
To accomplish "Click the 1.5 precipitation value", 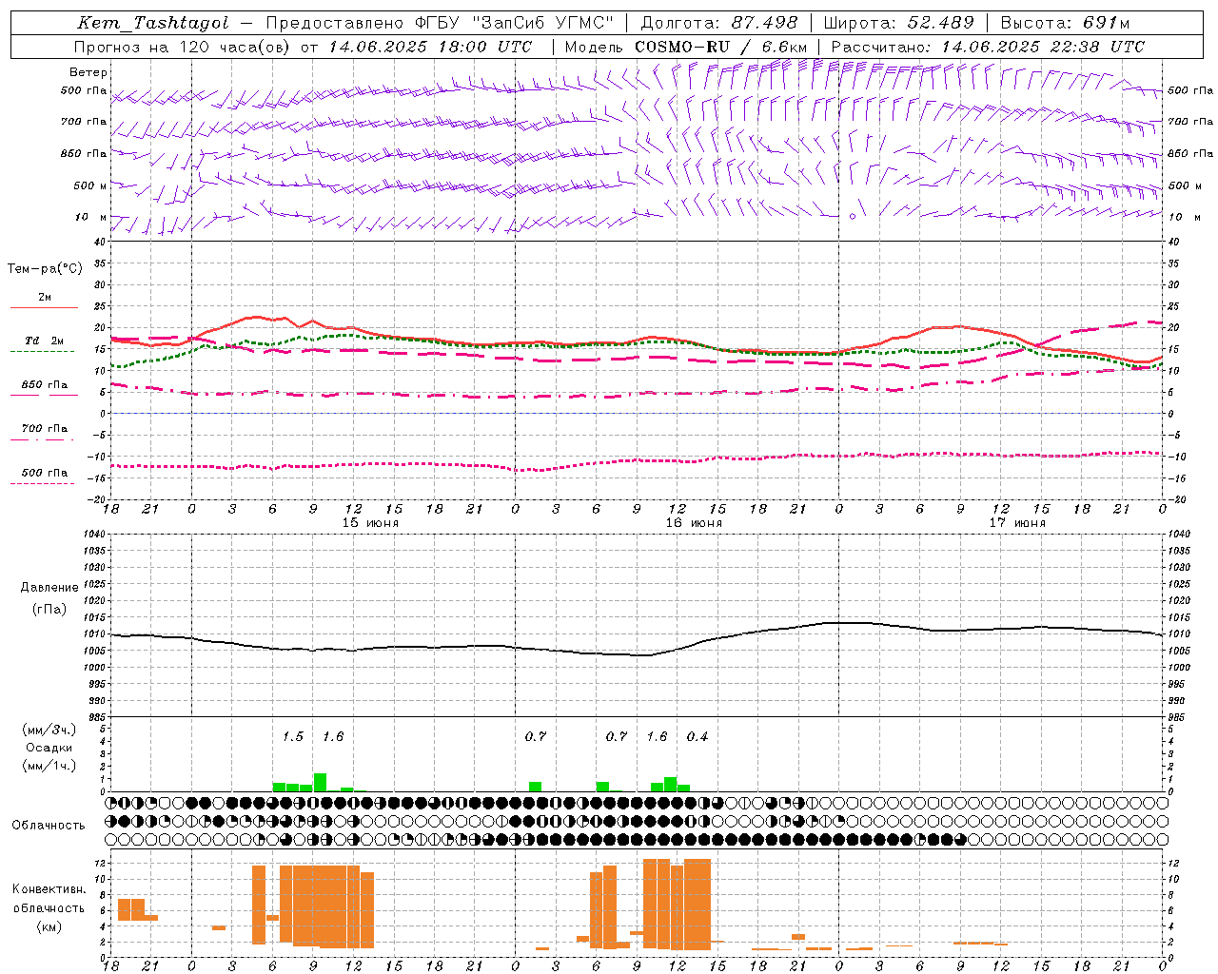I will (x=293, y=736).
